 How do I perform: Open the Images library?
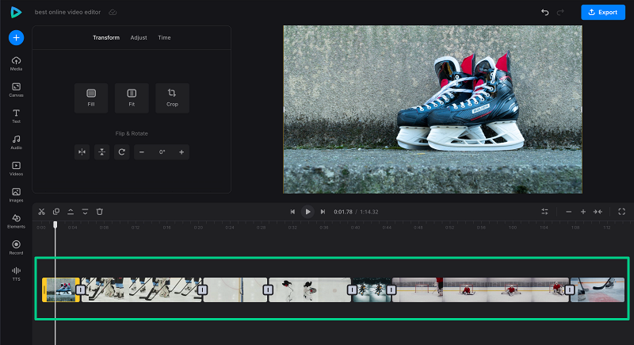pyautogui.click(x=16, y=195)
